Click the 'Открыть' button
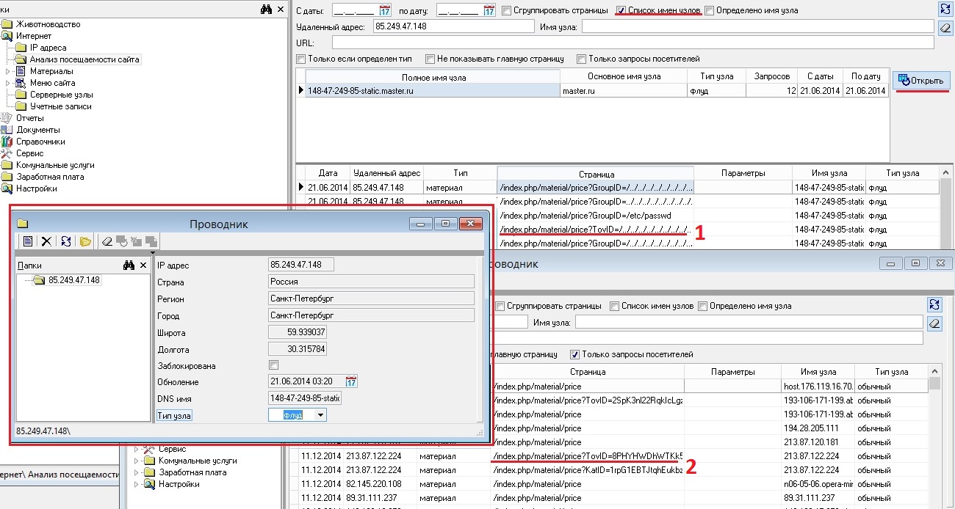This screenshot has width=955, height=509. point(922,80)
